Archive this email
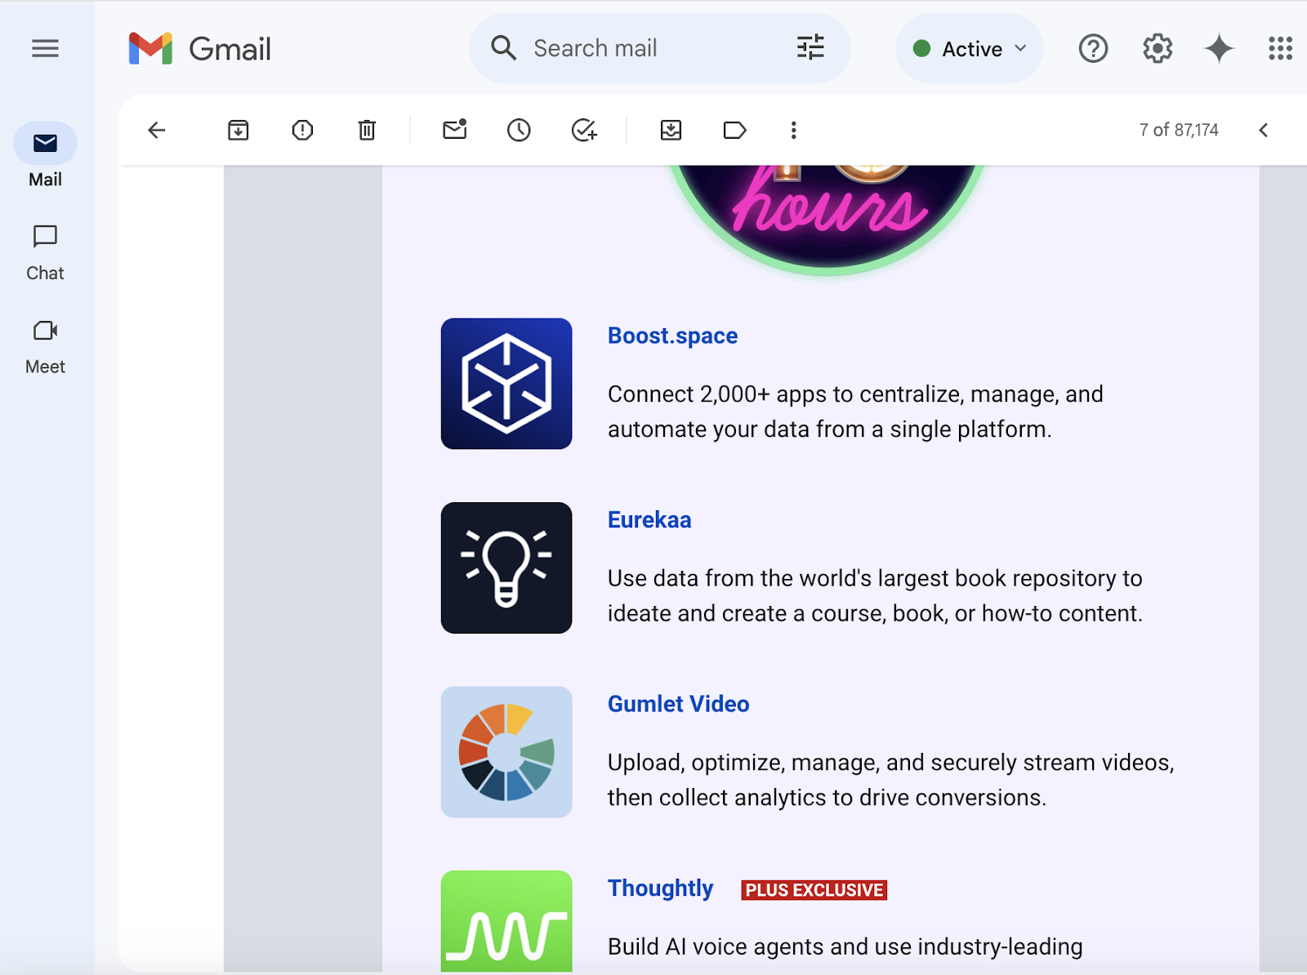The height and width of the screenshot is (975, 1307). 238,130
